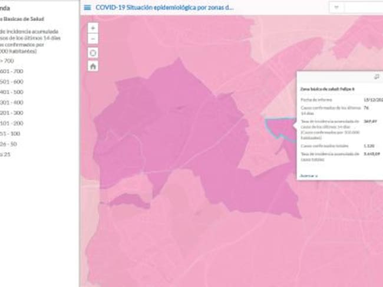Open the search source dropdown arrow
383x287 pixels.
point(336,8)
